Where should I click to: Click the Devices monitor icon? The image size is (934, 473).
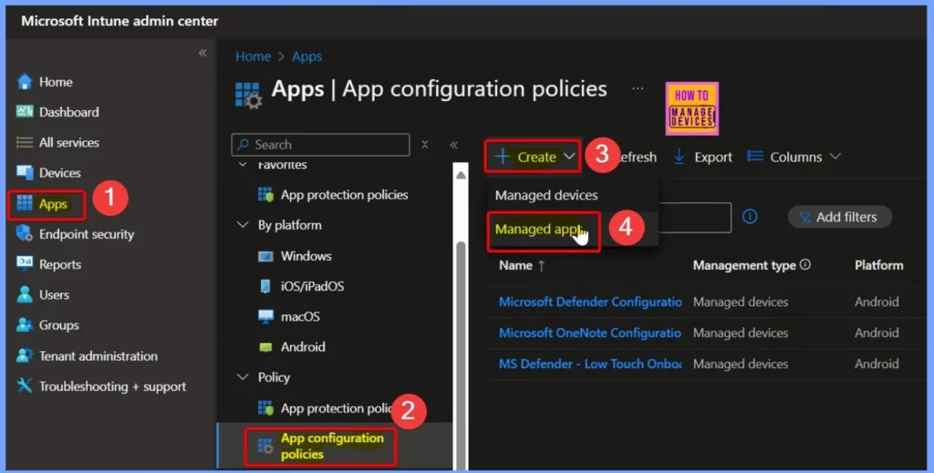pyautogui.click(x=25, y=172)
